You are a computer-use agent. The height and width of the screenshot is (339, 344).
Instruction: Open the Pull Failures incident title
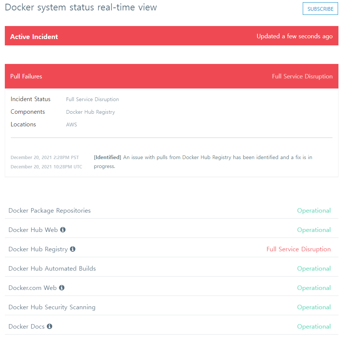[x=26, y=77]
